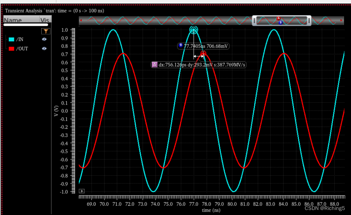Hide the /OUT signal trace
Viewport: 351px width, 215px height.
coord(44,48)
